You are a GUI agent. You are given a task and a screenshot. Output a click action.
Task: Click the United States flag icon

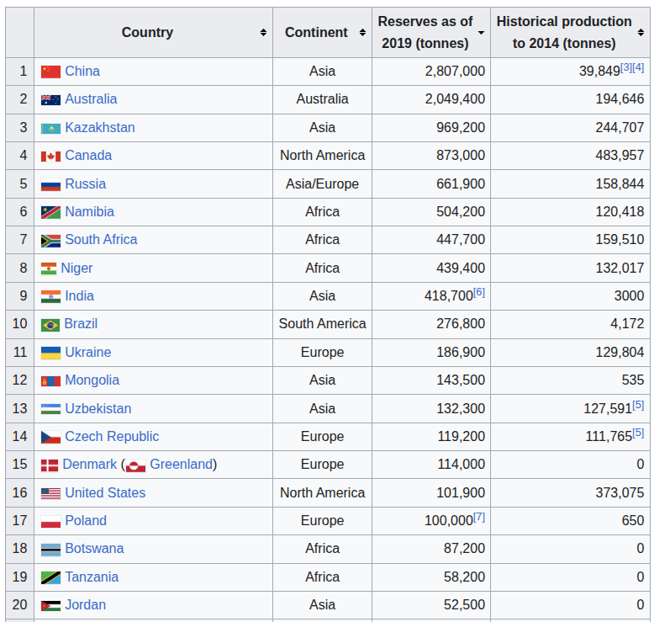(x=50, y=493)
